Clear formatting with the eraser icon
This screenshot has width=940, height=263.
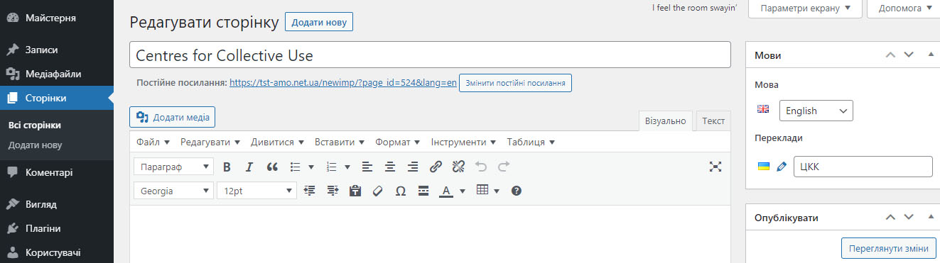tap(378, 191)
